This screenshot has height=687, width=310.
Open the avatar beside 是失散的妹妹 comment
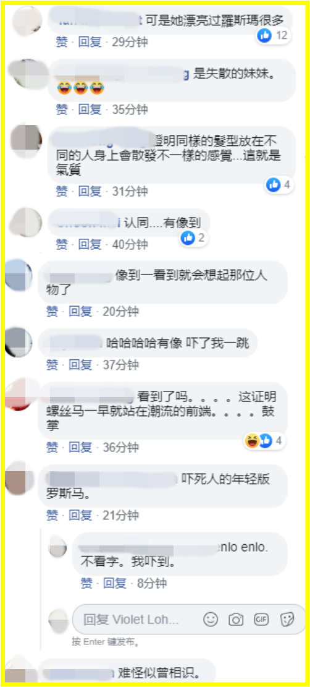27,74
